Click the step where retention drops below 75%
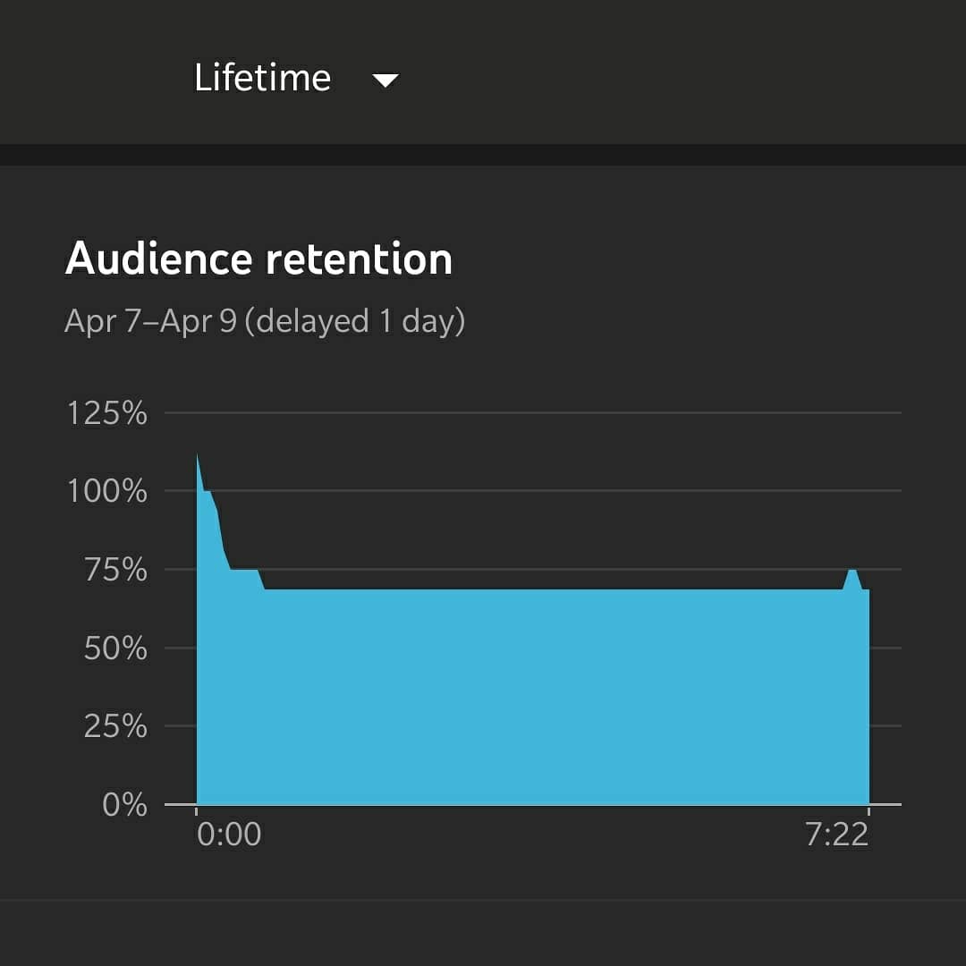Image resolution: width=966 pixels, height=966 pixels. tap(261, 580)
